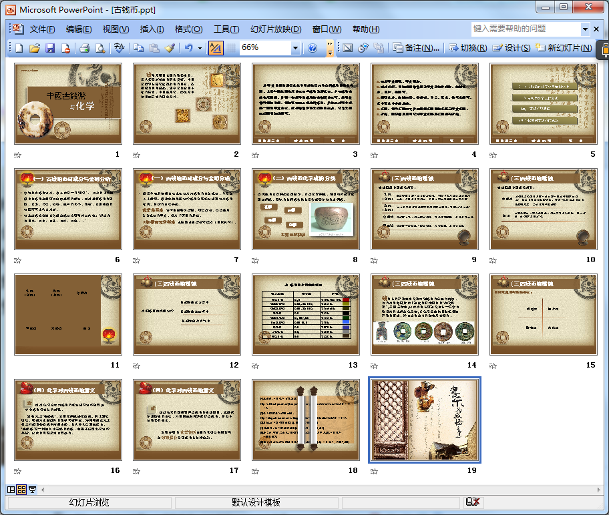Click the 切换(R) transition button
609x515 pixels.
[467, 48]
